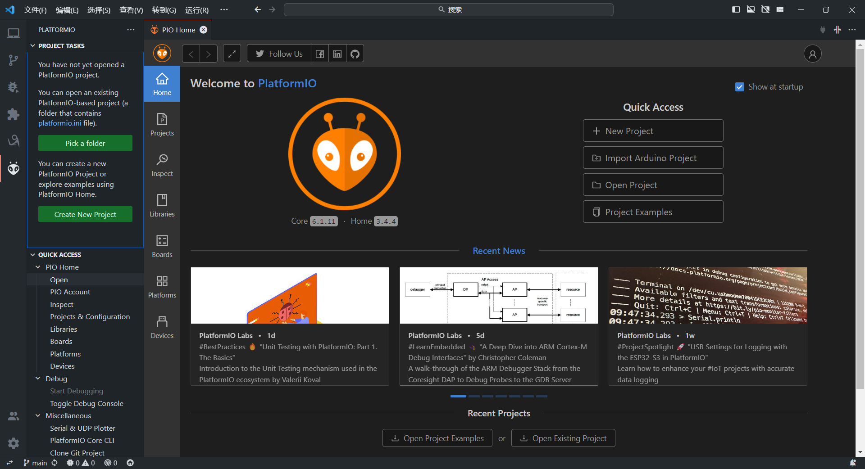Collapse the QUICK ACCESS section
Image resolution: width=865 pixels, height=469 pixels.
point(33,255)
